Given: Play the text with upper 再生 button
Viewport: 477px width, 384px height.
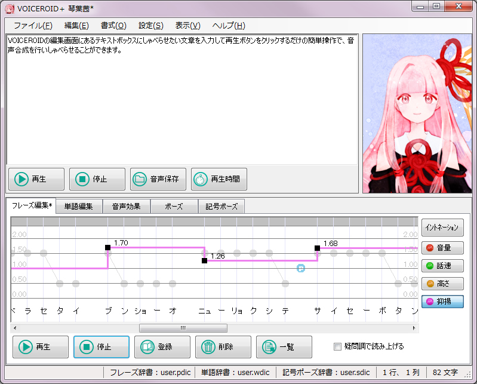Looking at the screenshot, I should [x=36, y=179].
